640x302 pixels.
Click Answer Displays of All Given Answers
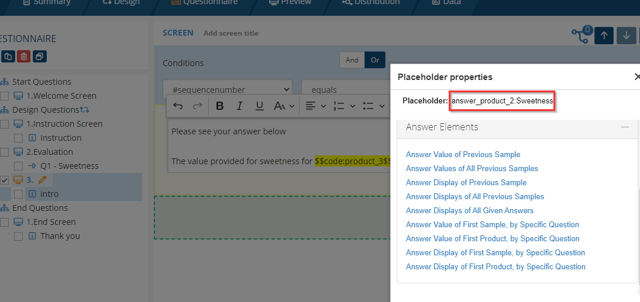coord(469,211)
